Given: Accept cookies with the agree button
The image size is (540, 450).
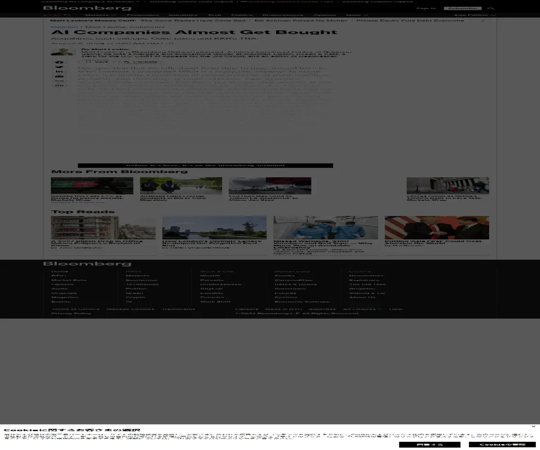Looking at the screenshot, I should pyautogui.click(x=429, y=445).
